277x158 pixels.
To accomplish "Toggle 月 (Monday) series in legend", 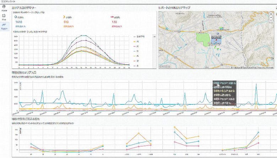I will [x=137, y=42].
